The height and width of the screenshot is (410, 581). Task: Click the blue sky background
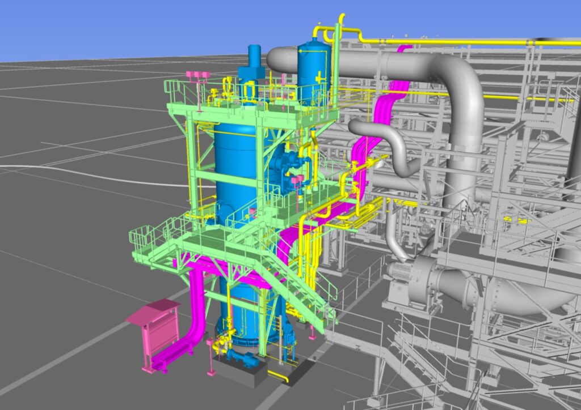point(113,28)
